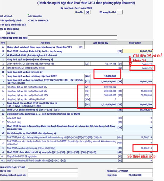Click the 'Bổ sung lần thứ' box

[120, 12]
